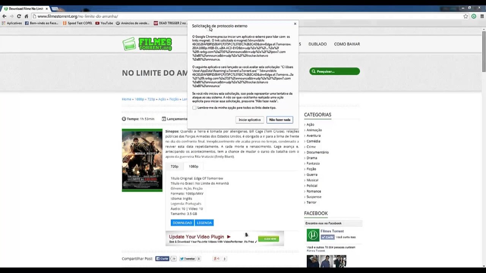Open Suspense category link

(314, 197)
